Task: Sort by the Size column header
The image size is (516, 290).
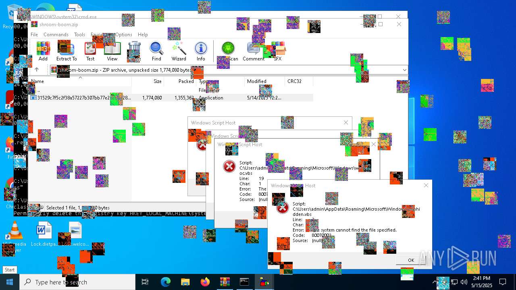Action: pyautogui.click(x=148, y=81)
